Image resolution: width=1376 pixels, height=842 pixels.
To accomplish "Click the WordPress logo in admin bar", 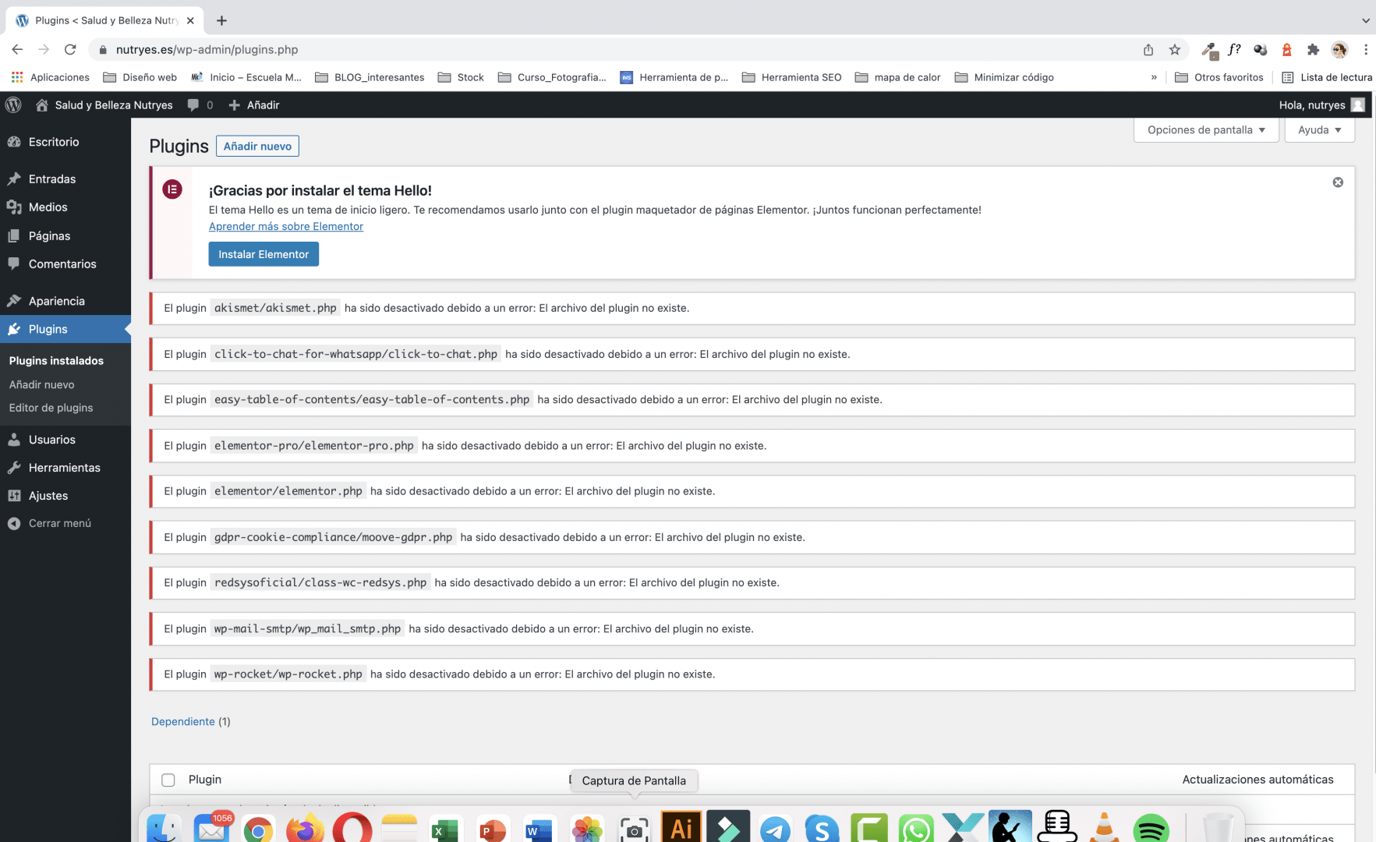I will [13, 104].
